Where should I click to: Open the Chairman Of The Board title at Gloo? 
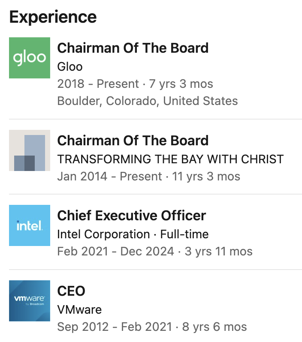[x=133, y=48]
